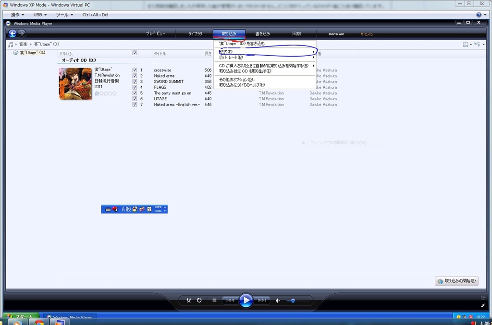Click 取り込みの開始(S) button

point(456,281)
